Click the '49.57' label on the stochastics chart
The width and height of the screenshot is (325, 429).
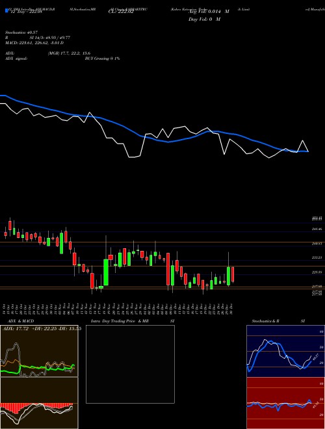pyautogui.click(x=316, y=357)
